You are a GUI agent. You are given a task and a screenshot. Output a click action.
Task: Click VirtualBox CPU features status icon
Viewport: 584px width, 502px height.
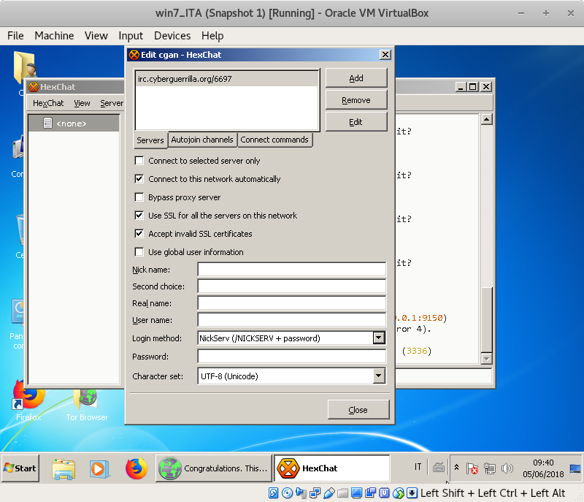coord(384,493)
